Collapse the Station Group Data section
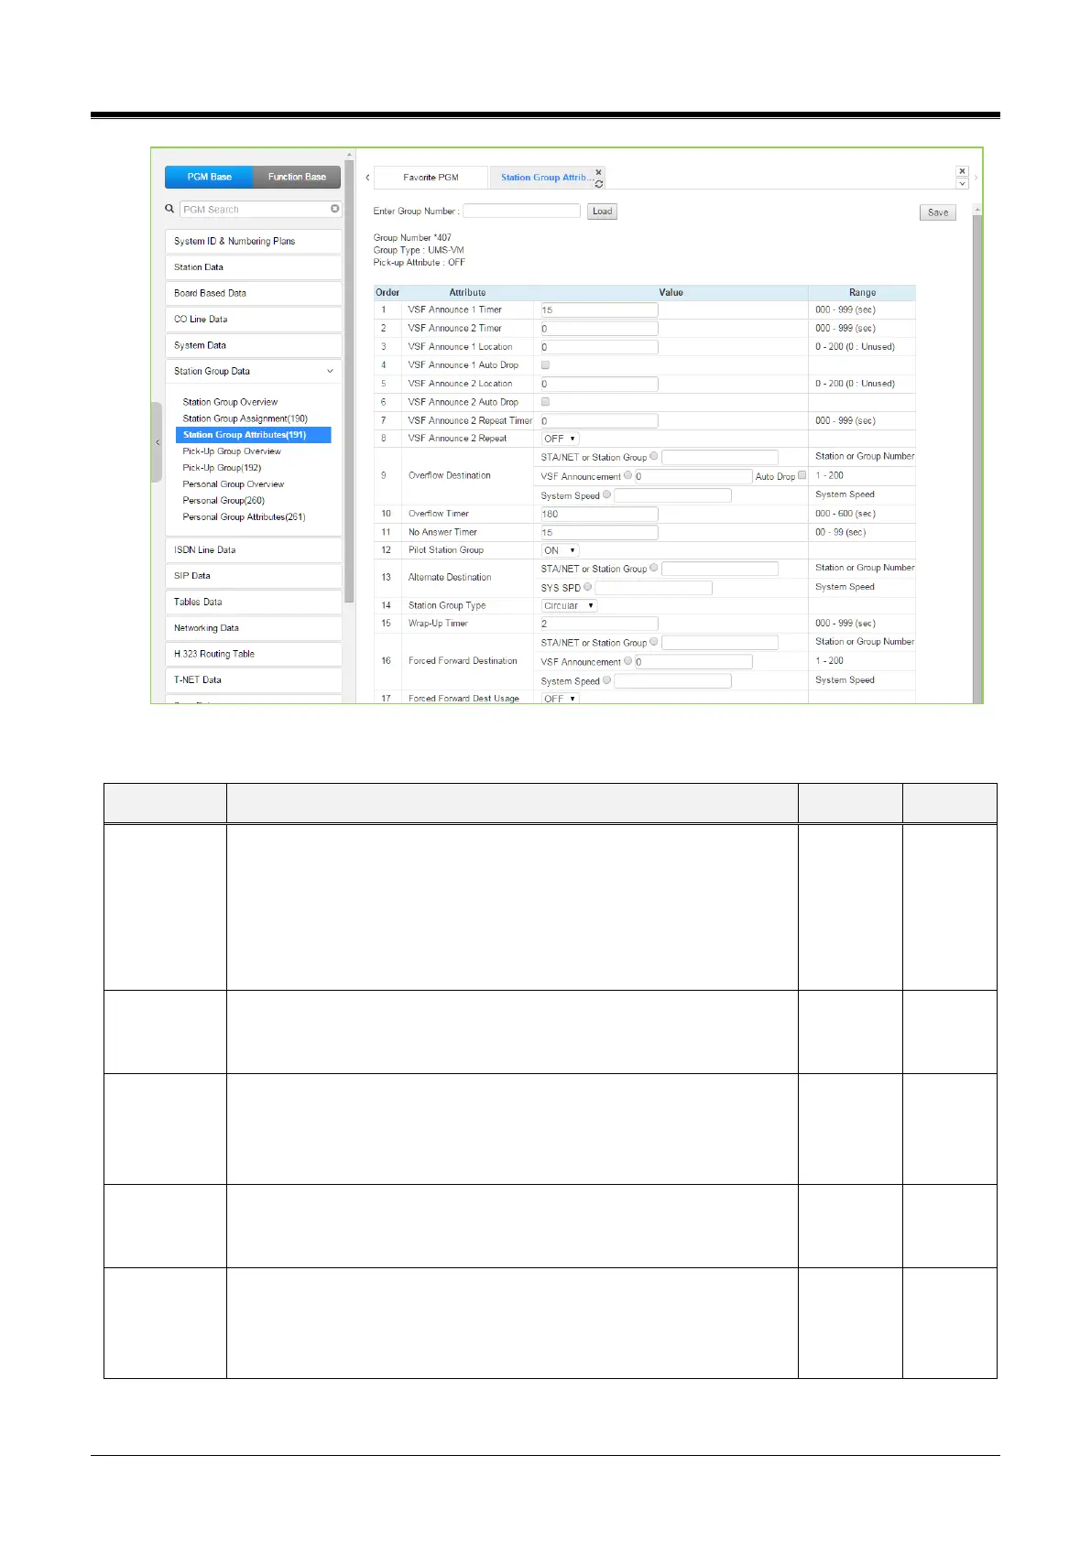The image size is (1091, 1542). 253,371
